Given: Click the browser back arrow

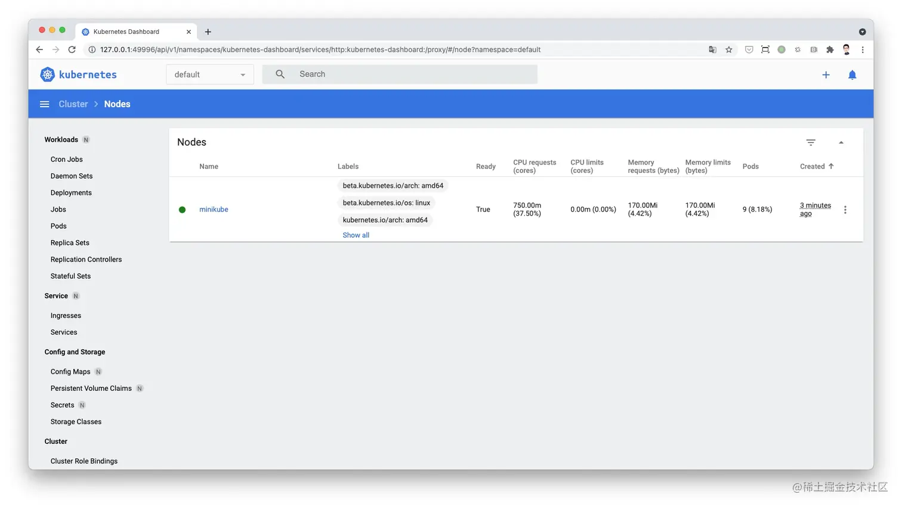Looking at the screenshot, I should click(39, 49).
